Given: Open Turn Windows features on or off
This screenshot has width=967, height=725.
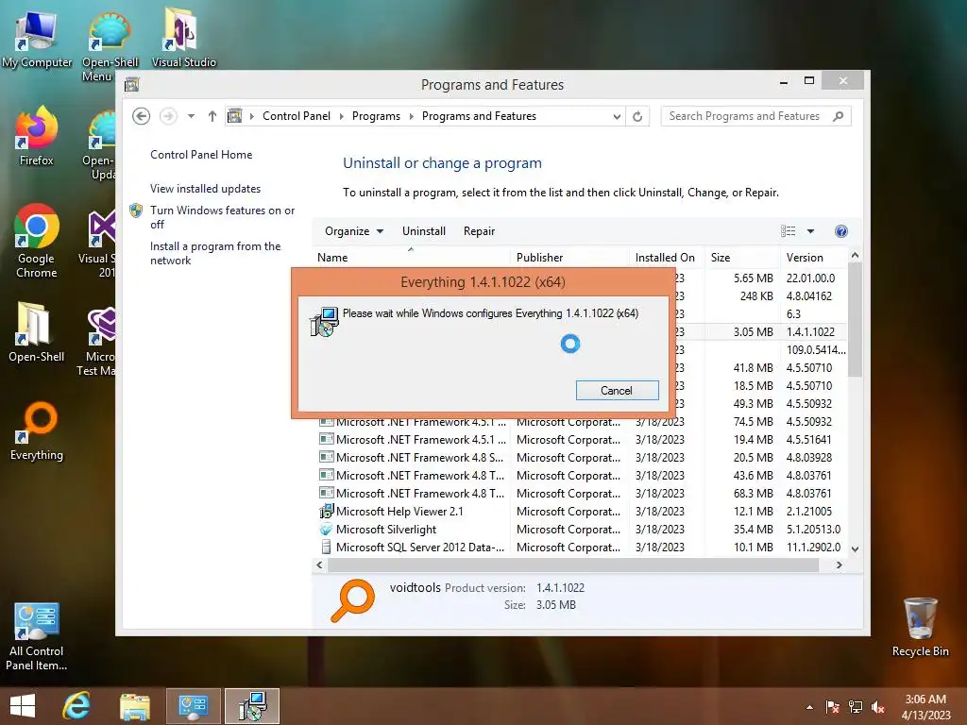Looking at the screenshot, I should (x=222, y=217).
